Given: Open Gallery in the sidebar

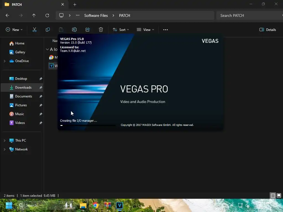Looking at the screenshot, I should tap(20, 52).
